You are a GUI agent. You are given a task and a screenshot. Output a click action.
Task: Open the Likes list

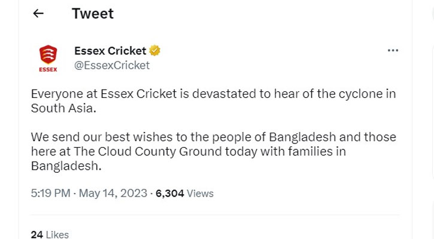[57, 234]
